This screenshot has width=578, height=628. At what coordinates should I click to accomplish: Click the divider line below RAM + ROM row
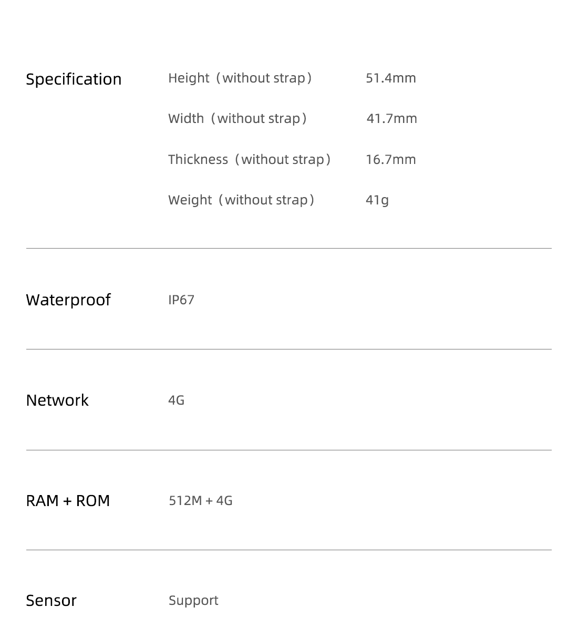click(x=289, y=550)
